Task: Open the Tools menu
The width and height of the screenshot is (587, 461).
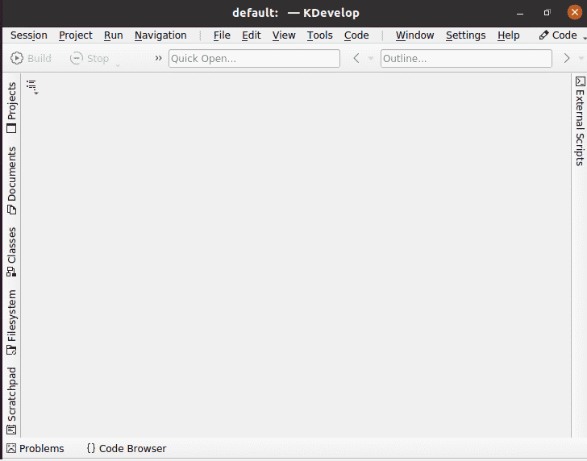Action: click(319, 35)
